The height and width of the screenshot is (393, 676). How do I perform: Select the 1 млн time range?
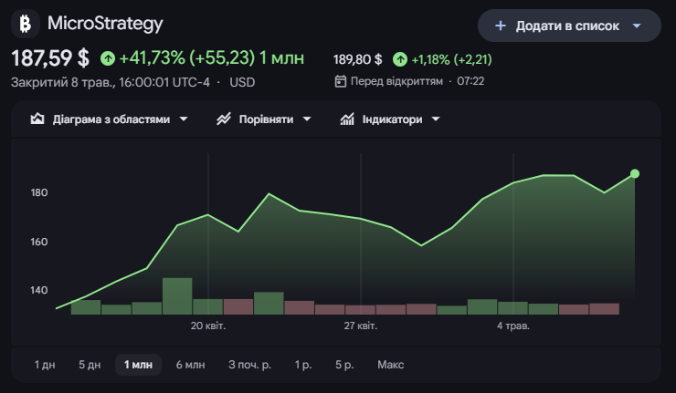tap(138, 365)
